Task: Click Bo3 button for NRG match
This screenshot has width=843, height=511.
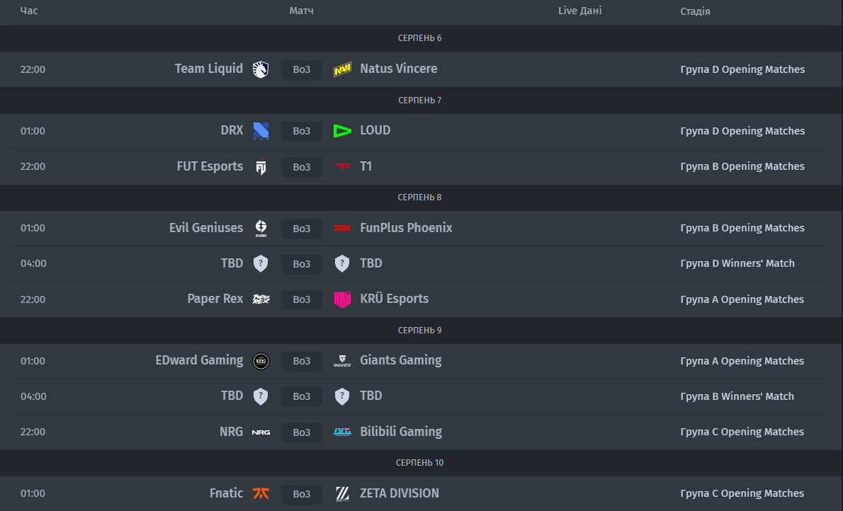Action: click(302, 432)
